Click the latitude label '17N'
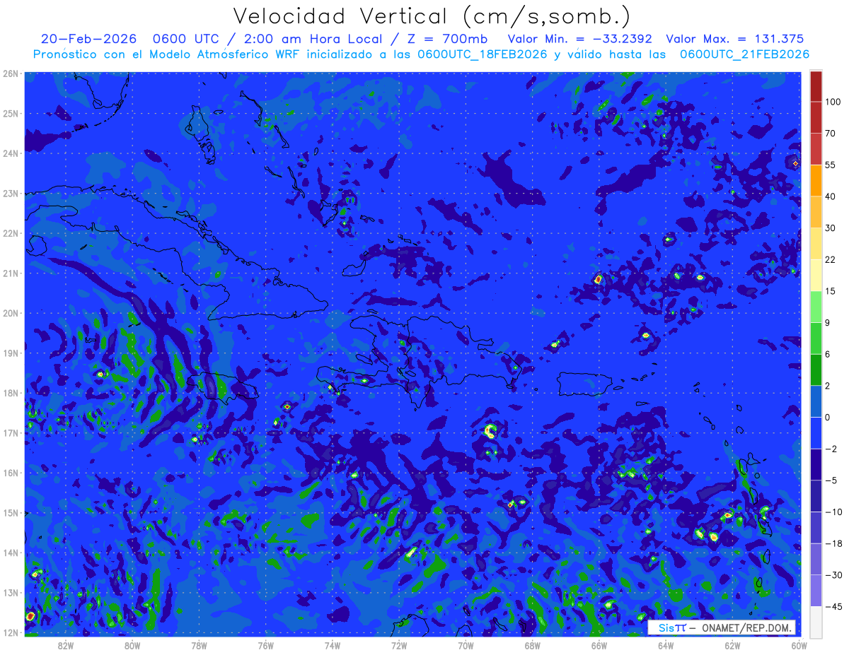Viewport: 849px width, 655px height. tap(11, 433)
